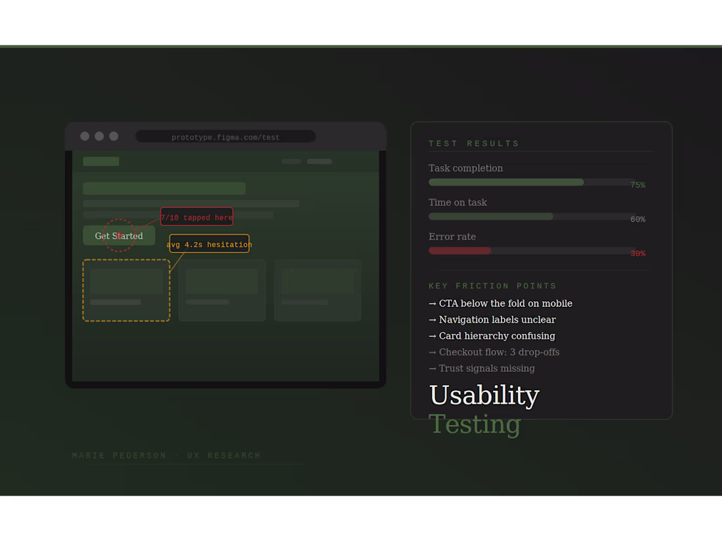Screen dimensions: 722x541
Task: Click the large 'Usability' title word
Action: pyautogui.click(x=484, y=395)
